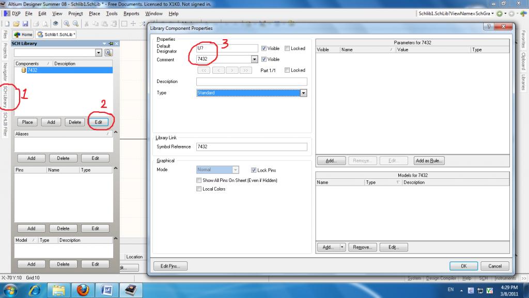Click the Paste toolbar icon
This screenshot has height=298, width=529.
click(x=105, y=24)
